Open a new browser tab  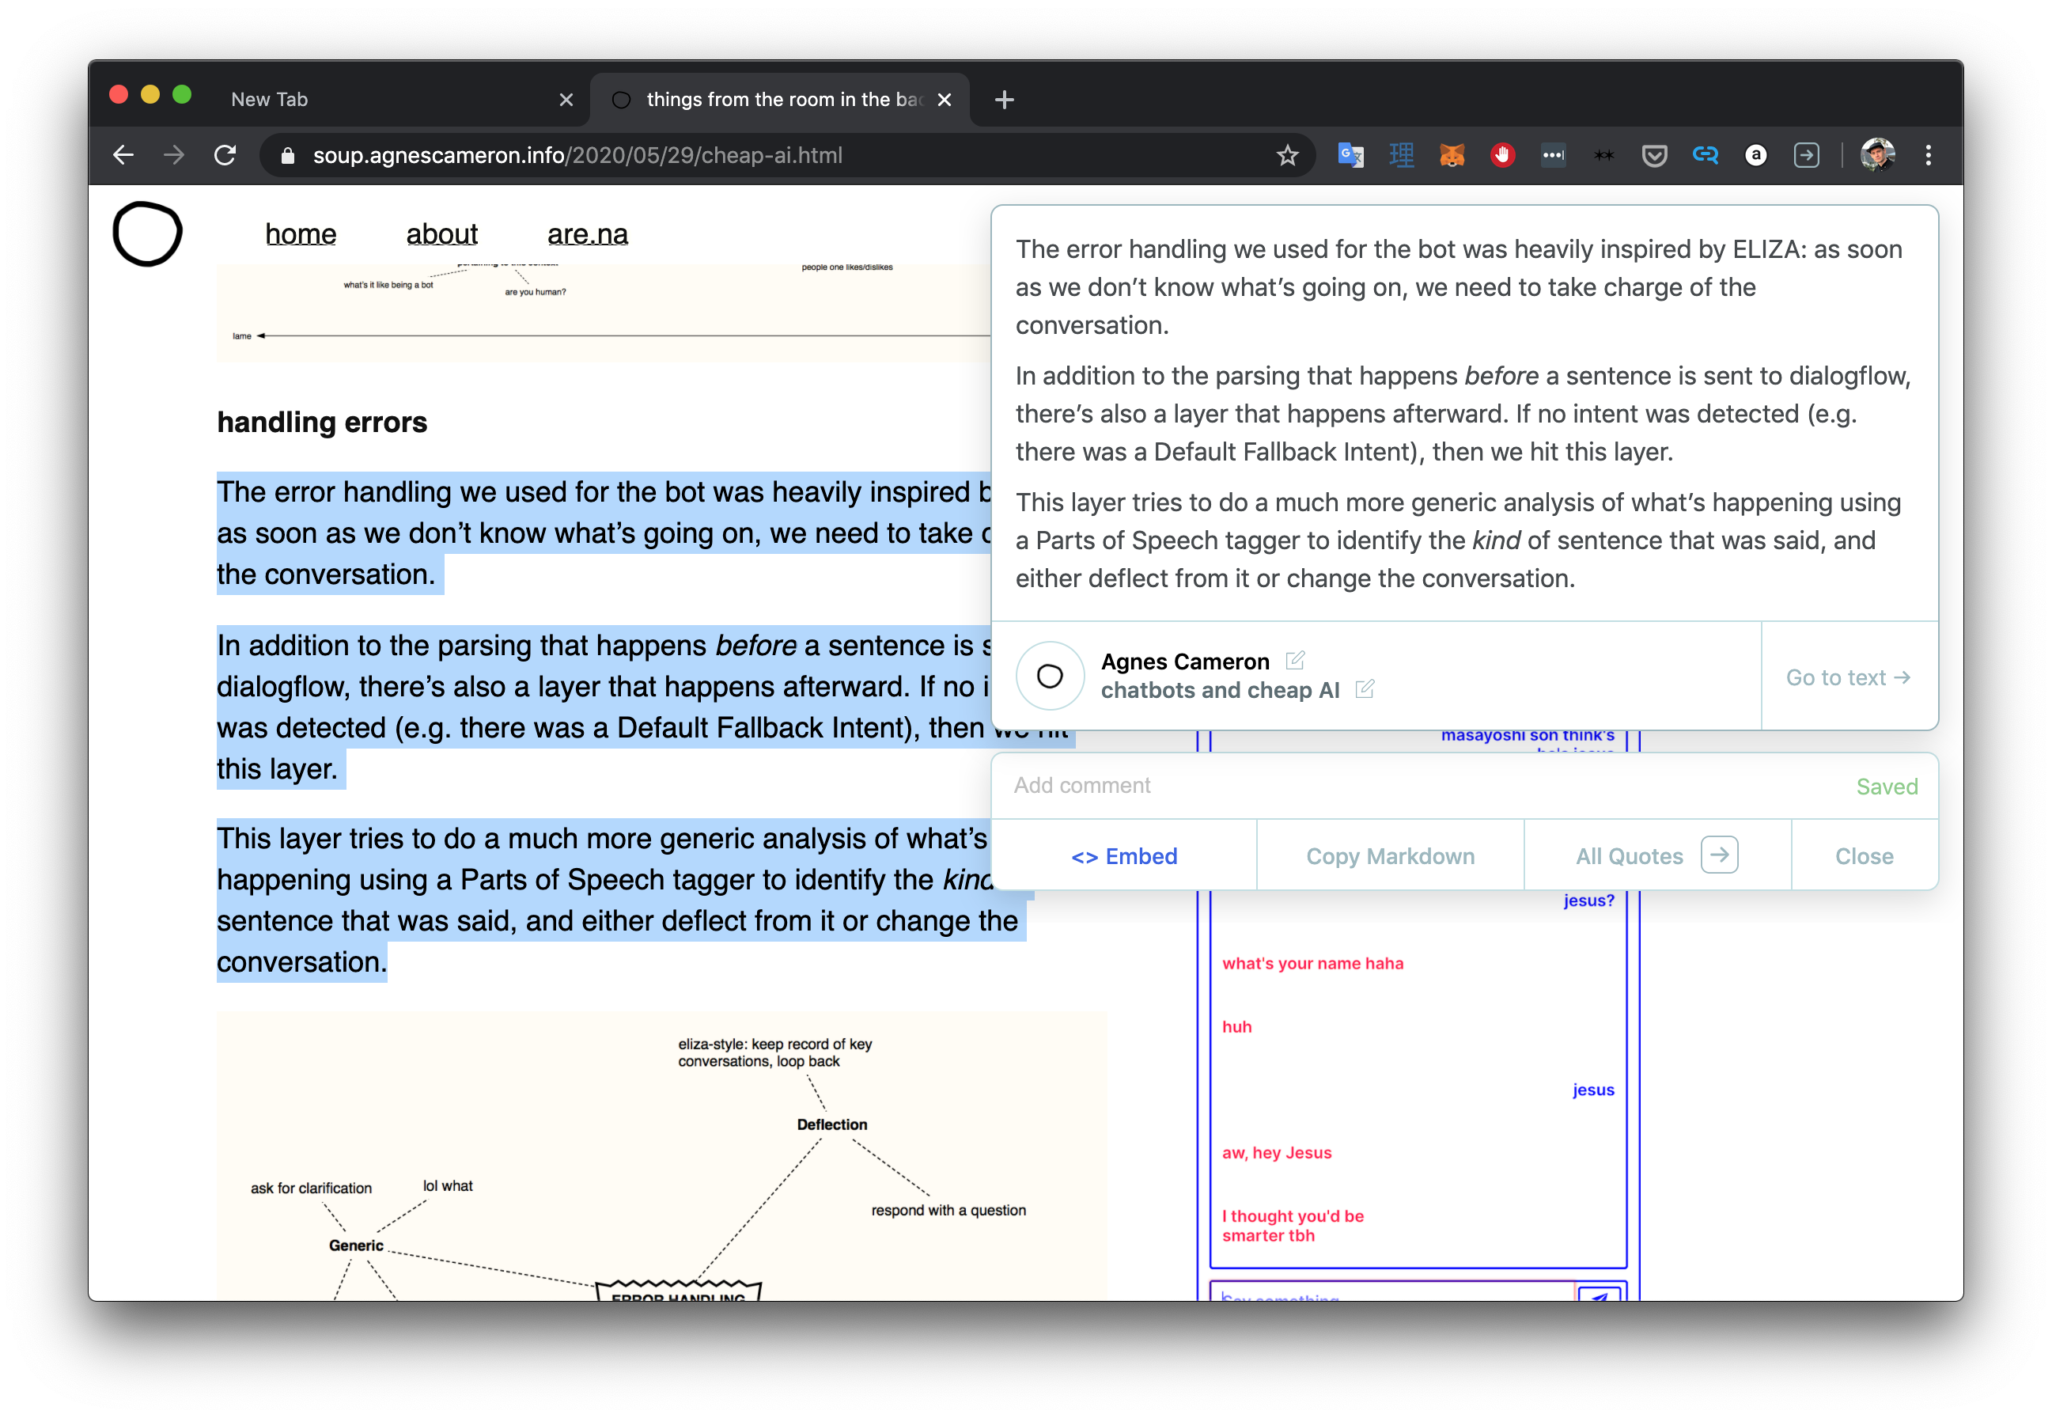[x=1004, y=100]
